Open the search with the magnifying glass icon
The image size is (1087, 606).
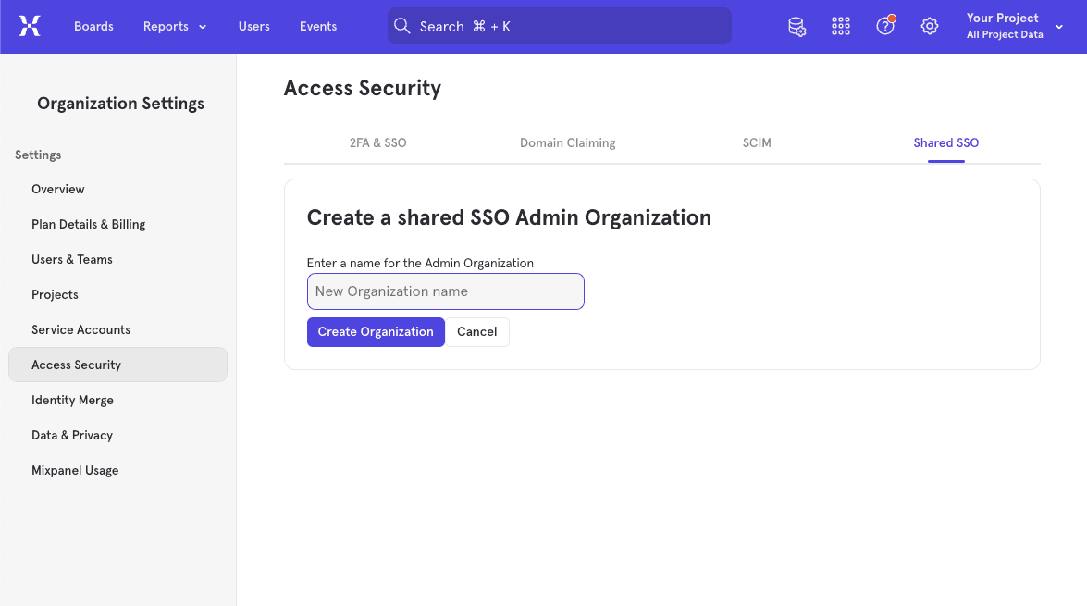[402, 26]
